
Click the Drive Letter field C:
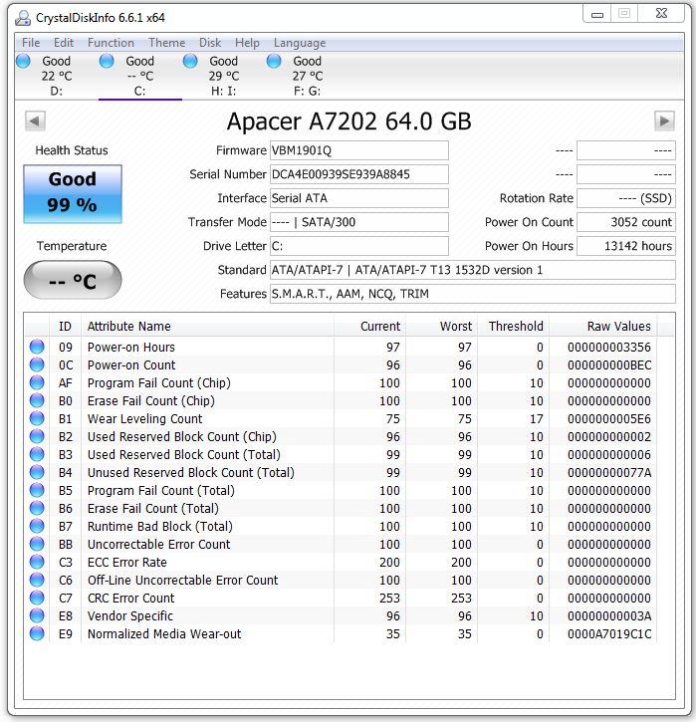coord(359,246)
